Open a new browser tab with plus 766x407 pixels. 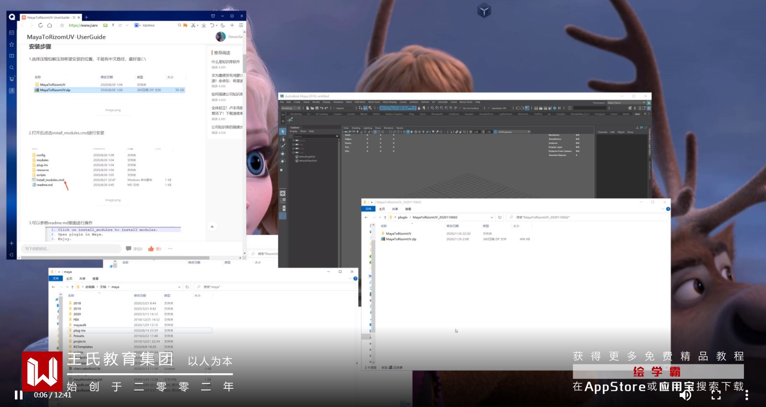pos(86,17)
